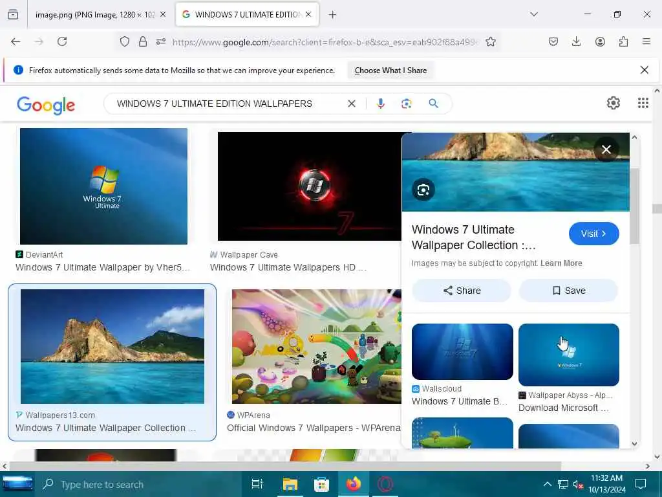Open the network tray icon
The image size is (662, 497).
tap(563, 484)
